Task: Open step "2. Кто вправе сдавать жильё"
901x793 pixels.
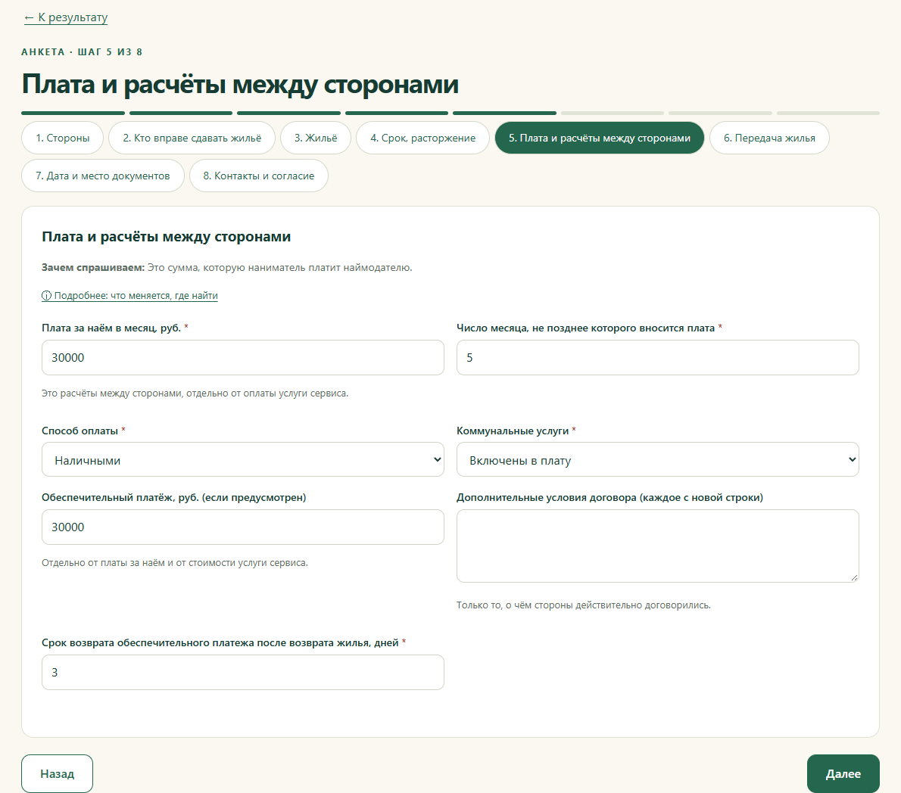Action: 192,138
